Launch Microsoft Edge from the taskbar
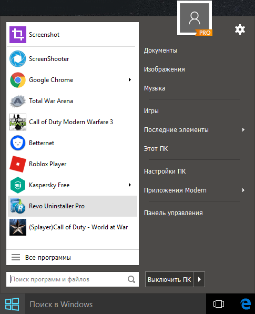255x314 pixels. pyautogui.click(x=246, y=304)
